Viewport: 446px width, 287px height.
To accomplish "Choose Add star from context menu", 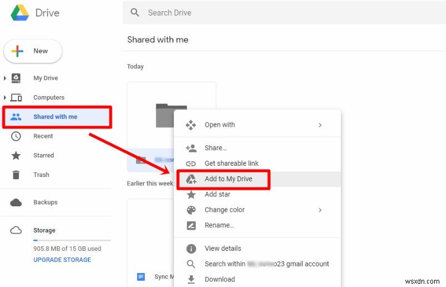I will coord(257,195).
